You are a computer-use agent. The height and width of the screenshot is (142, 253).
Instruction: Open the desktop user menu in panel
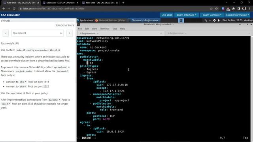point(249,20)
